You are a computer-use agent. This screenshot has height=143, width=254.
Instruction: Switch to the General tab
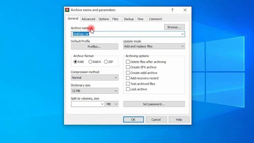73,19
